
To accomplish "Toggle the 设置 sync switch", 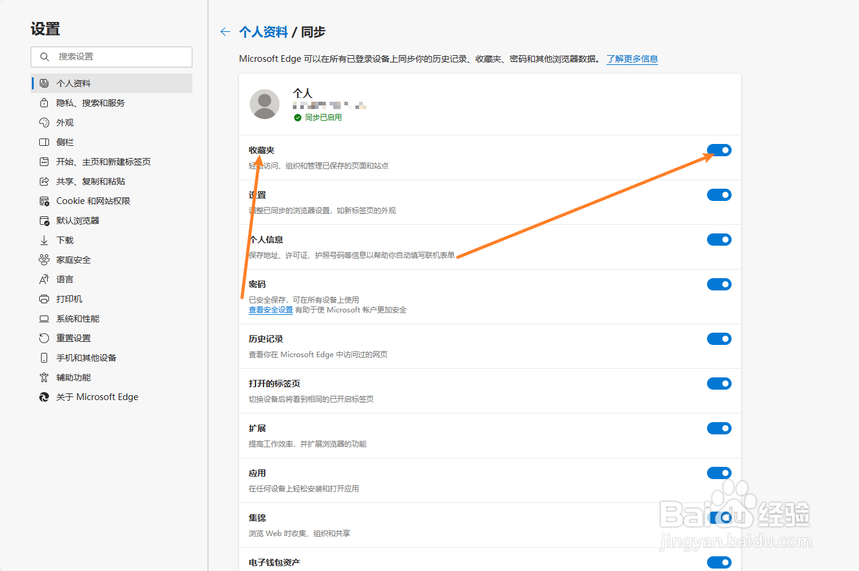I will click(719, 195).
